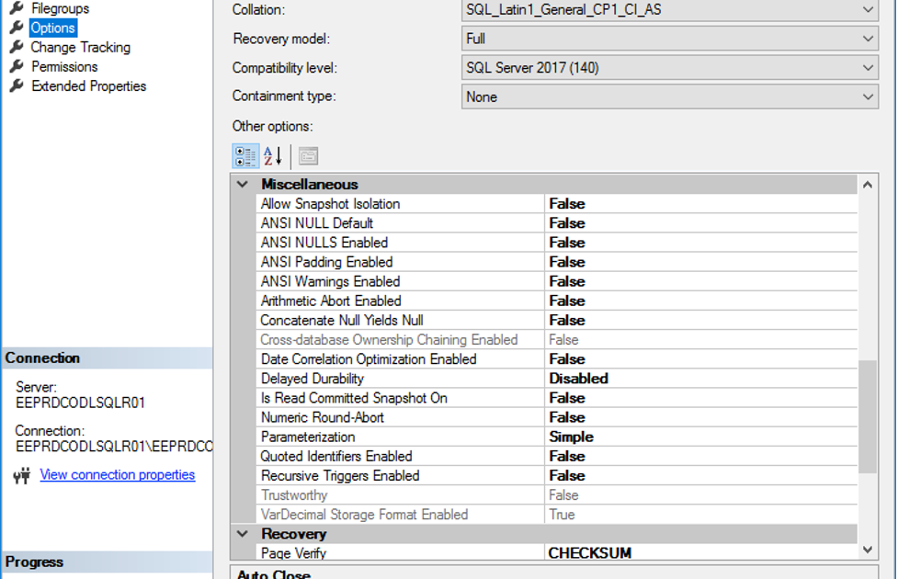This screenshot has width=898, height=579.
Task: Select the Options page
Action: click(x=51, y=27)
